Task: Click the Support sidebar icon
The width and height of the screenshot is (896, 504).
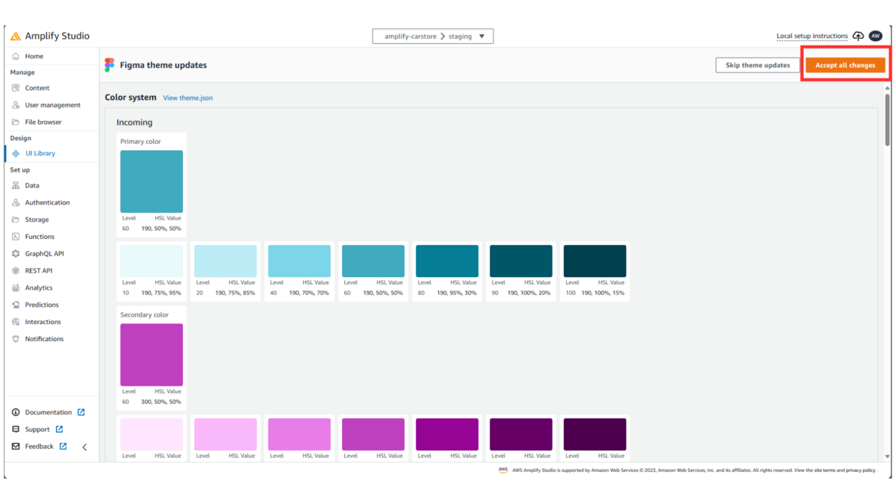Action: (16, 430)
